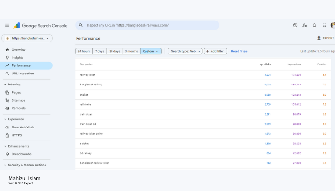Screen dimensions: 335x191
Task: Select the 'bangladesh railway ticket' query row
Action: [203, 163]
